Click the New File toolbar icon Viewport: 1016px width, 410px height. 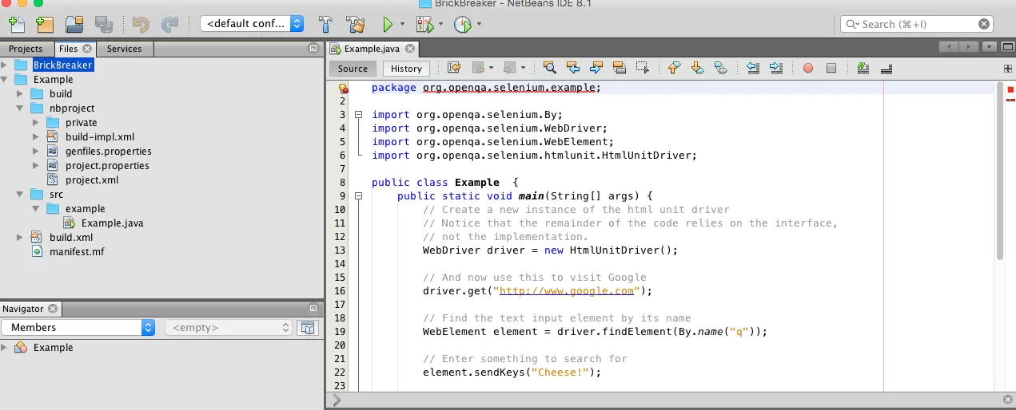(x=15, y=24)
